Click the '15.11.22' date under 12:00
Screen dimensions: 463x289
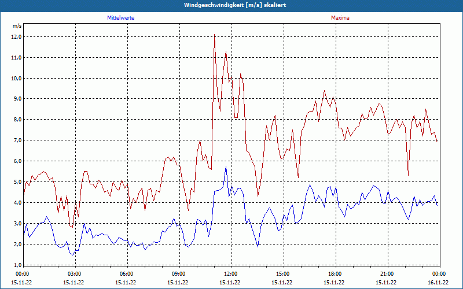tap(230, 283)
